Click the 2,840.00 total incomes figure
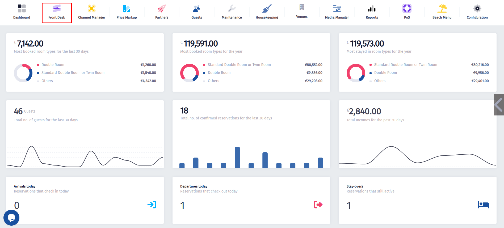 365,111
